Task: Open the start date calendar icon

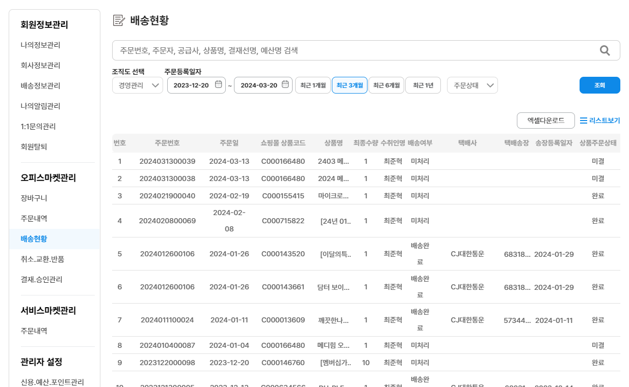Action: tap(218, 85)
